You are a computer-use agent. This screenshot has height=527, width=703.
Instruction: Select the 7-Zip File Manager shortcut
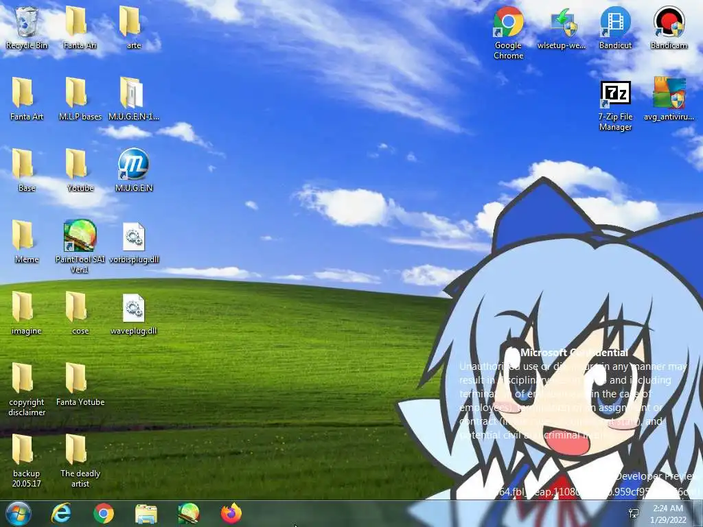click(615, 106)
